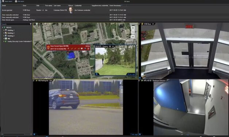Zoom in on the HQ map
This screenshot has width=229, height=137.
(133, 28)
